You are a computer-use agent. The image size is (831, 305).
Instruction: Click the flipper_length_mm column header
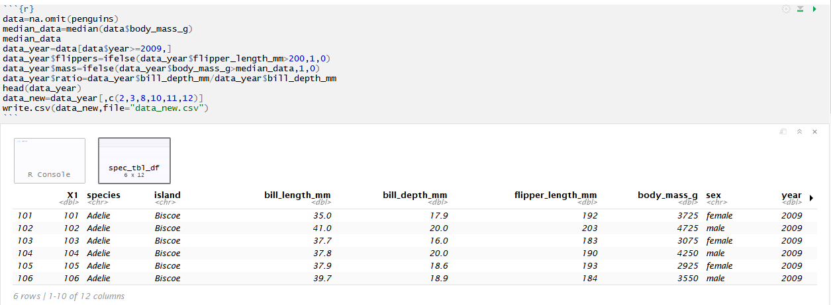click(556, 195)
